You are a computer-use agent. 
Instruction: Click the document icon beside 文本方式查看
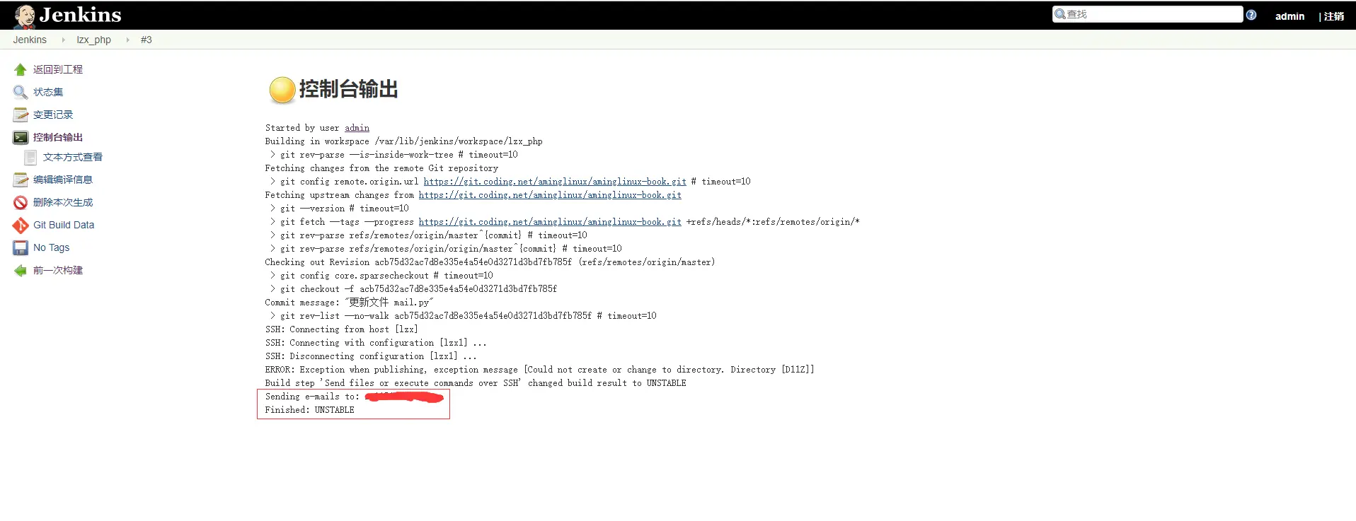30,157
